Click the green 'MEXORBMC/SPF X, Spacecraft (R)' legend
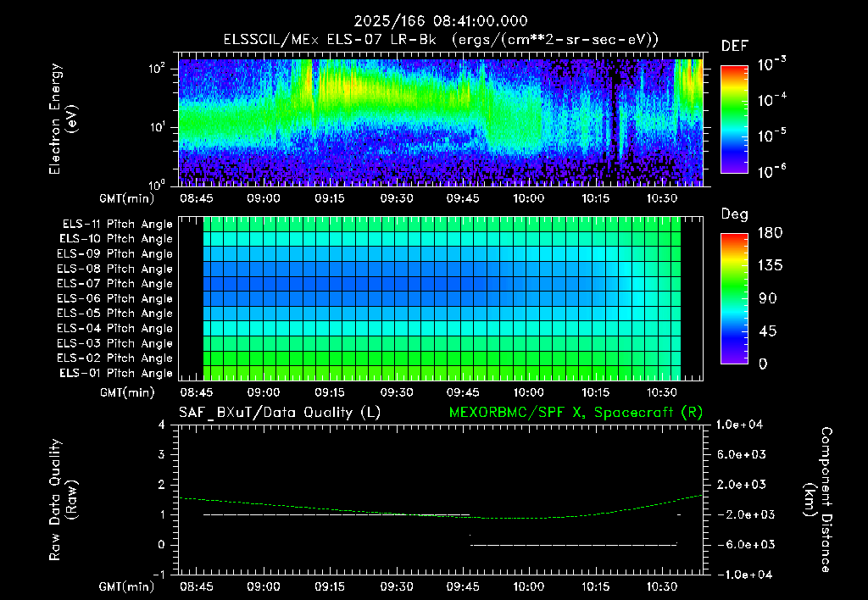 click(x=576, y=413)
